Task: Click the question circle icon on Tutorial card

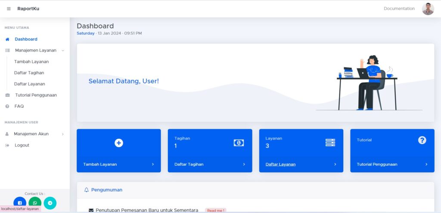Action: click(422, 140)
